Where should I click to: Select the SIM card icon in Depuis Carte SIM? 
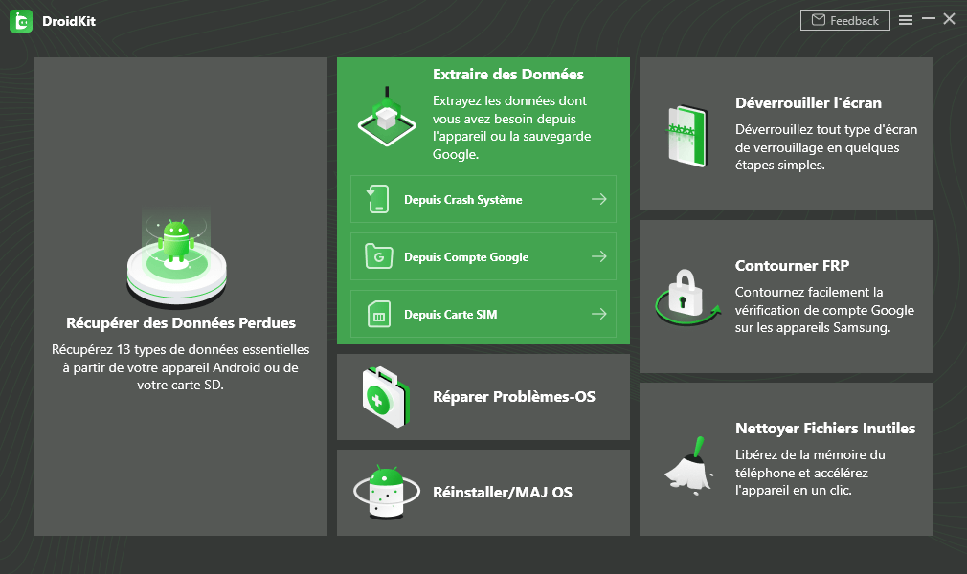pos(377,314)
